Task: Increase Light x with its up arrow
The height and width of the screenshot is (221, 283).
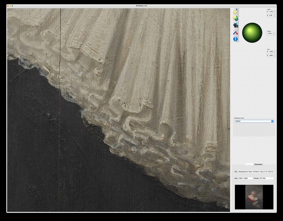Action: click(x=275, y=11)
